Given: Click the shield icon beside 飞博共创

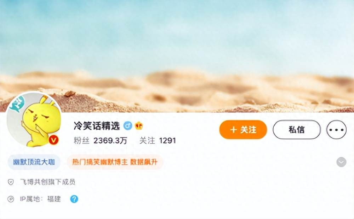Looking at the screenshot, I should tap(11, 182).
